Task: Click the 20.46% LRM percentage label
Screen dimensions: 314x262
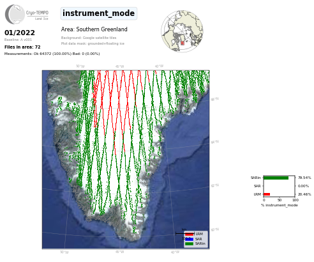Action: click(304, 194)
